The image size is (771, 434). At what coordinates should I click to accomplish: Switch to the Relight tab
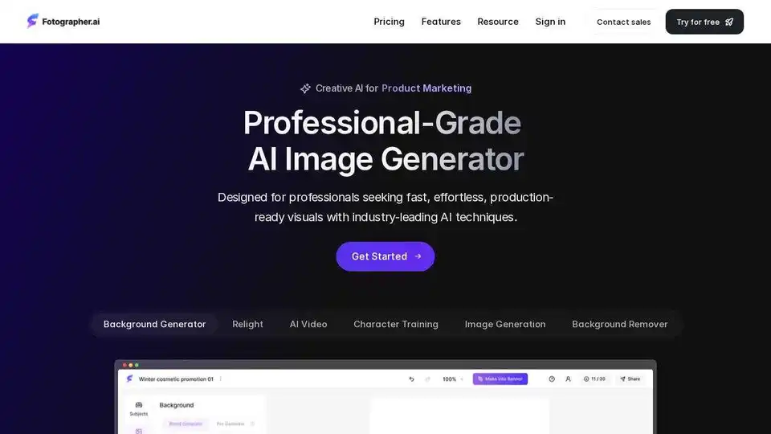tap(247, 324)
